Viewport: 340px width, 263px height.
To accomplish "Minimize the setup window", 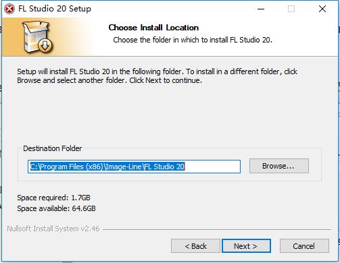I will tap(261, 9).
